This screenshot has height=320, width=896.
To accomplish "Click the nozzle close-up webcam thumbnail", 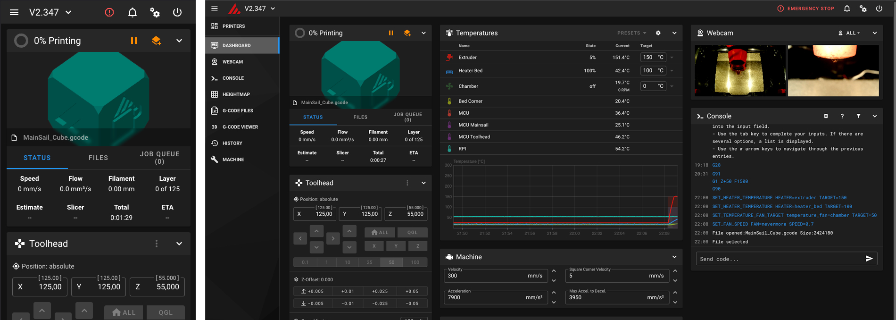I will pos(833,71).
